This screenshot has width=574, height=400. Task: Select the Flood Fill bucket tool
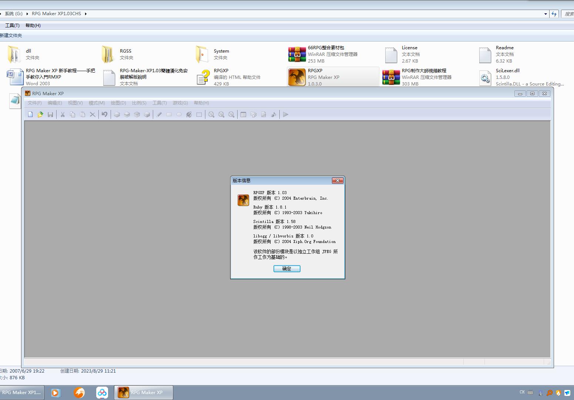click(x=189, y=114)
